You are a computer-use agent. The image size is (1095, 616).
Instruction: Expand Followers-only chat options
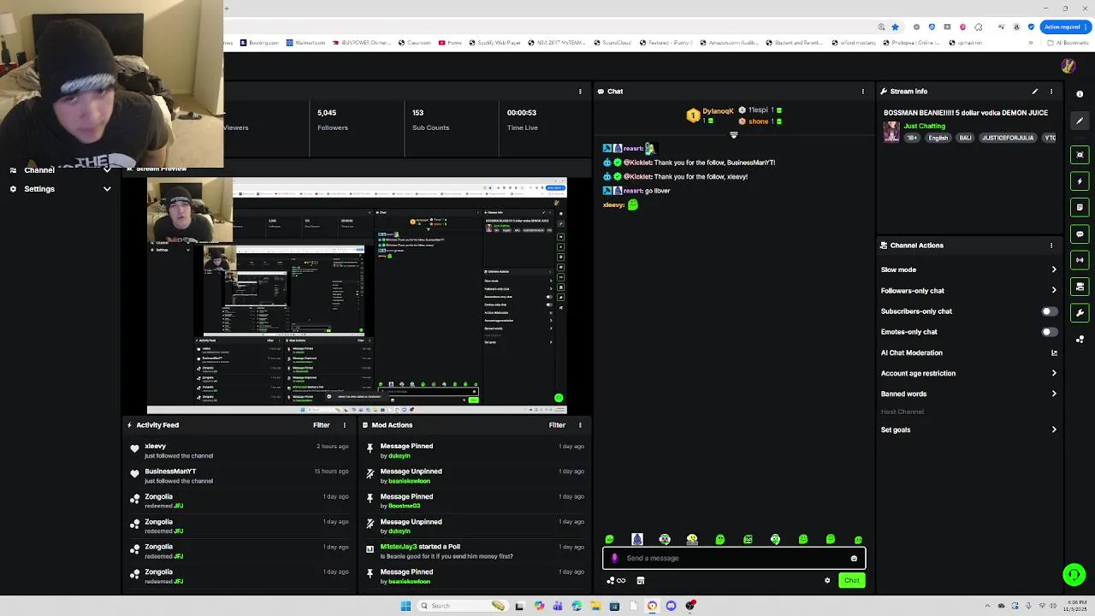point(969,291)
